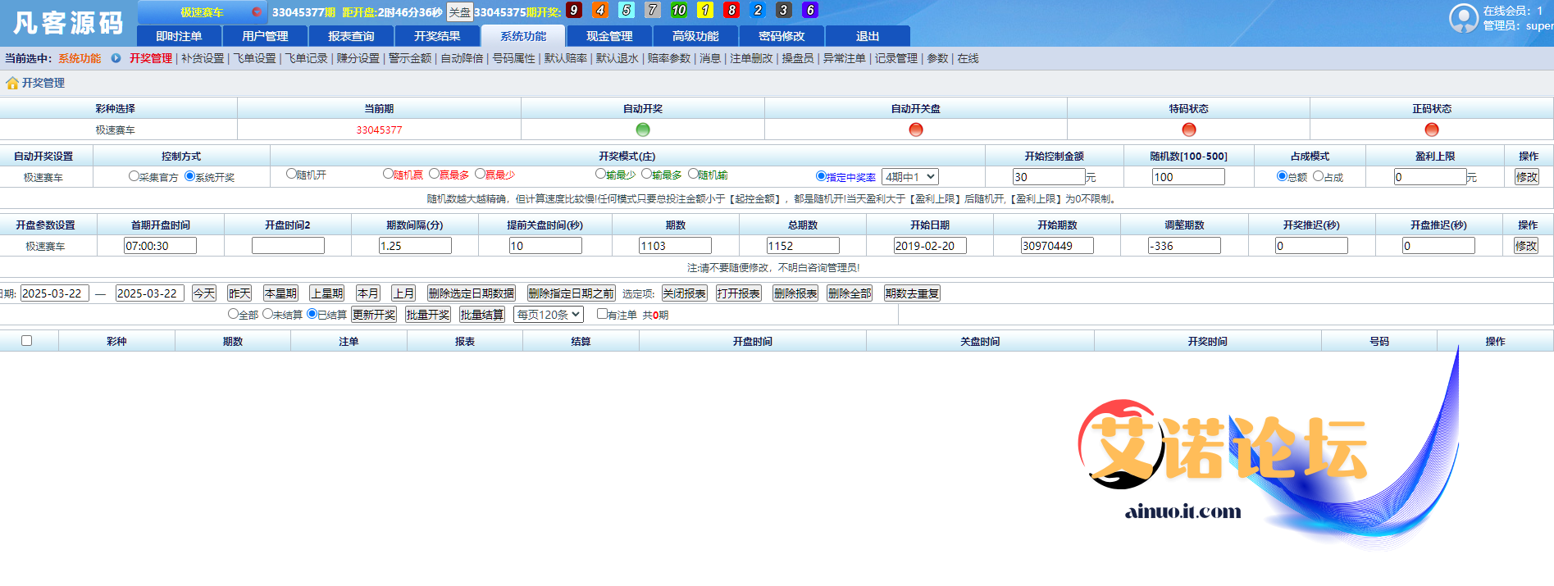
Task: Choose the 随机赢 draw mode
Action: click(x=388, y=174)
